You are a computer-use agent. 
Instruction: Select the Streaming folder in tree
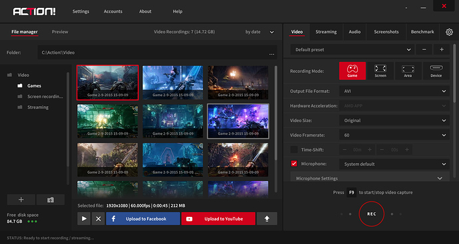tap(38, 107)
